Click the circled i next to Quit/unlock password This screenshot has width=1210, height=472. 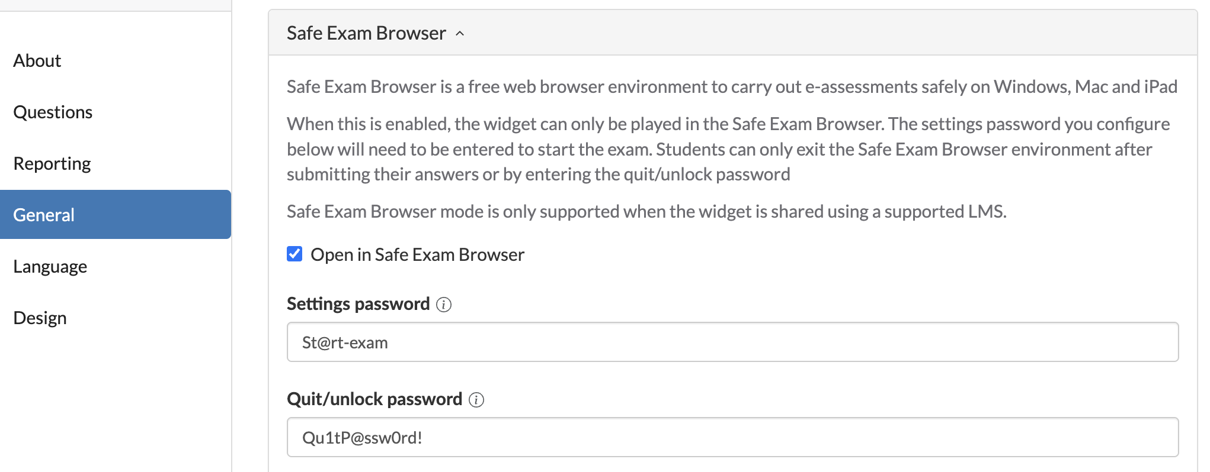click(x=476, y=399)
